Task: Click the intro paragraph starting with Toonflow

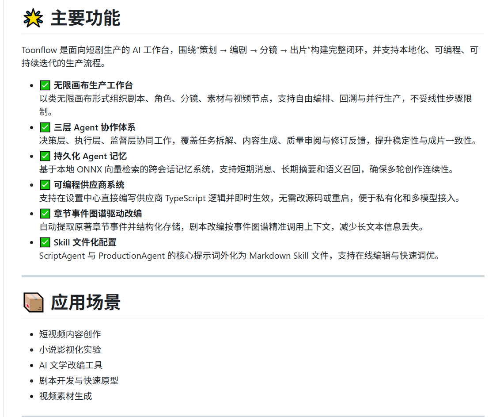Action: (250, 57)
